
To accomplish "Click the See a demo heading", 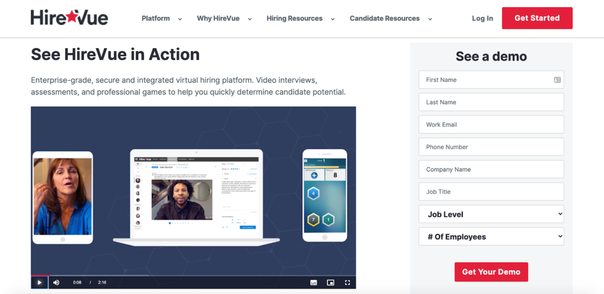I will pyautogui.click(x=491, y=56).
